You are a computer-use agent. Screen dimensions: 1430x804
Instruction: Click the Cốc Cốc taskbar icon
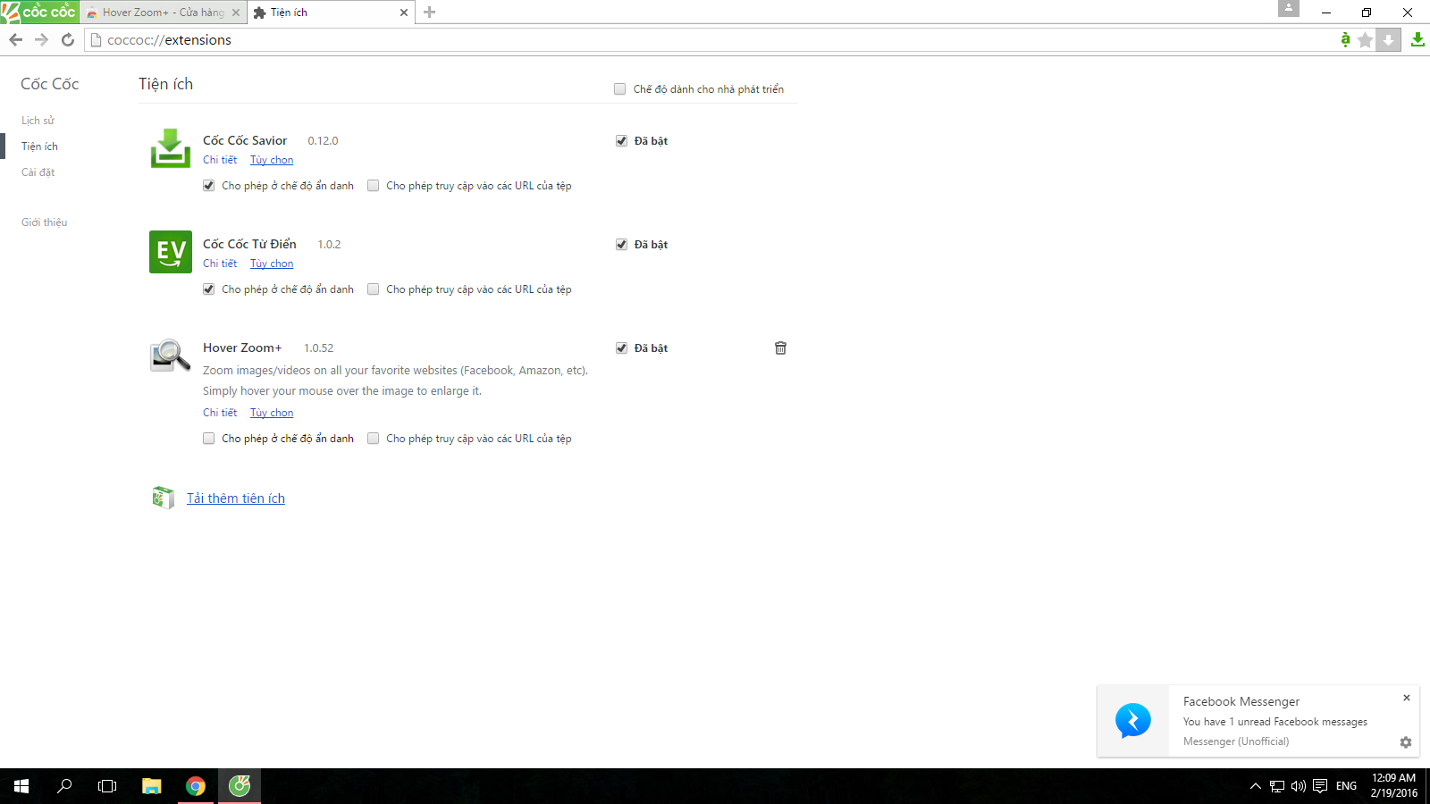pos(240,786)
